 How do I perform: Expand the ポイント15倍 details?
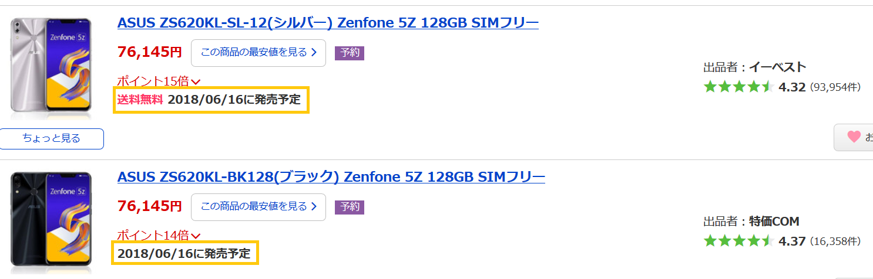[x=159, y=81]
